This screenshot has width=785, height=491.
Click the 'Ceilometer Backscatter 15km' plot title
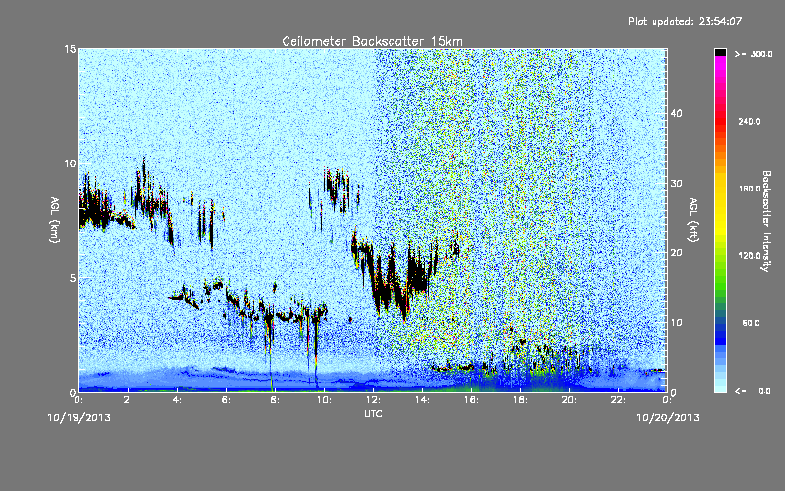(372, 41)
